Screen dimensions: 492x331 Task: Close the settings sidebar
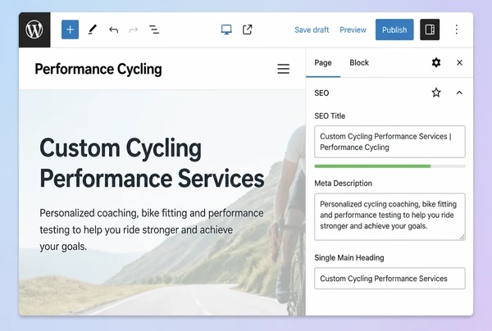point(459,63)
